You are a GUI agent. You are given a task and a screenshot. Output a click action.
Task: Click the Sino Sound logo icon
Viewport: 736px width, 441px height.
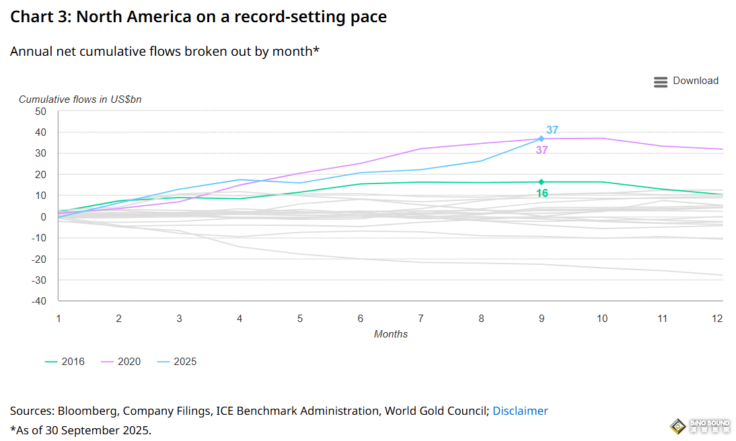pos(677,426)
